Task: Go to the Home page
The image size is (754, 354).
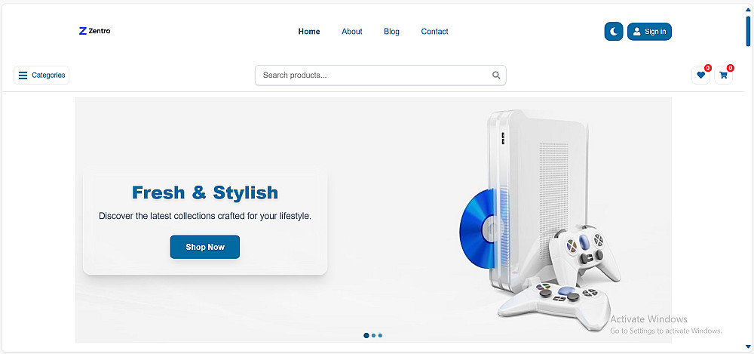Action: pyautogui.click(x=308, y=31)
